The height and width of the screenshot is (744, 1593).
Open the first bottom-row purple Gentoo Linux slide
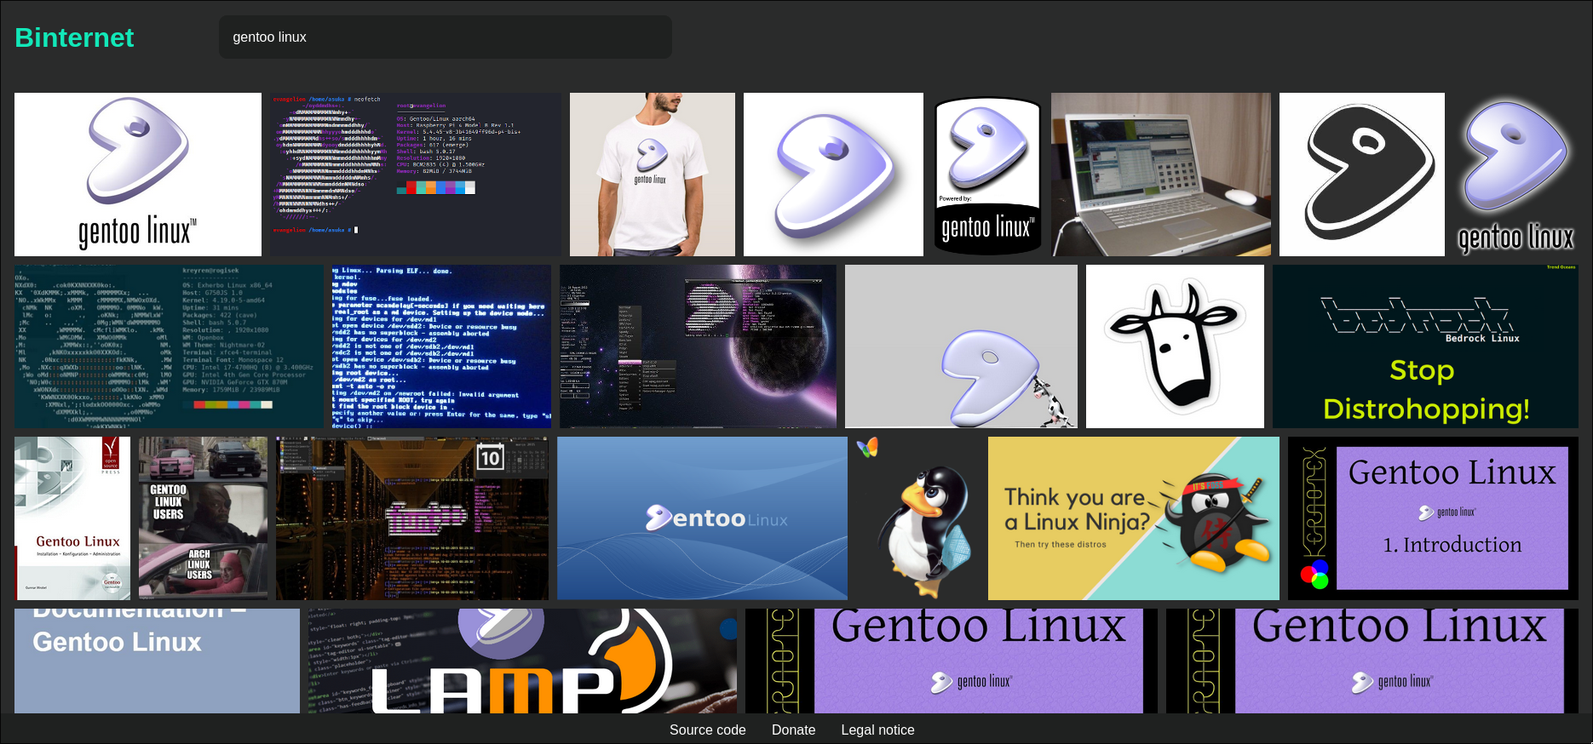(x=952, y=661)
